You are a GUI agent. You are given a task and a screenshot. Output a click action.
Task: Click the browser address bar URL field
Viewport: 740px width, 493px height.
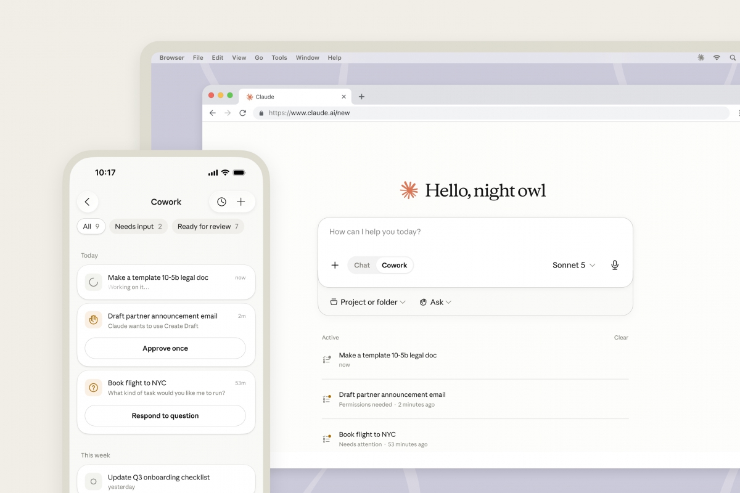coord(491,113)
